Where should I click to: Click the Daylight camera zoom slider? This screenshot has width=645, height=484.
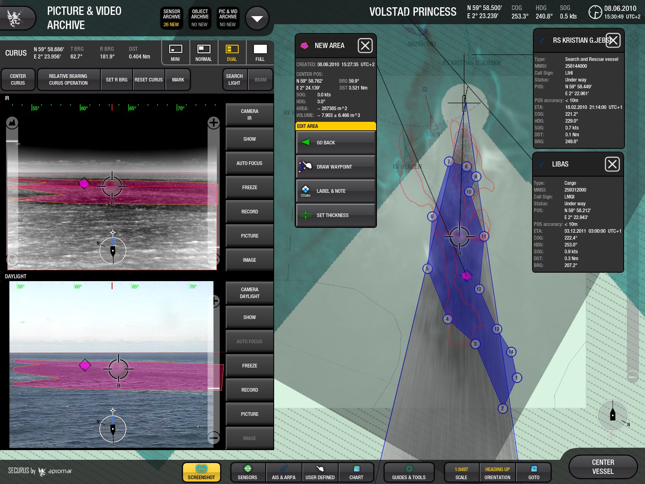coord(214,369)
